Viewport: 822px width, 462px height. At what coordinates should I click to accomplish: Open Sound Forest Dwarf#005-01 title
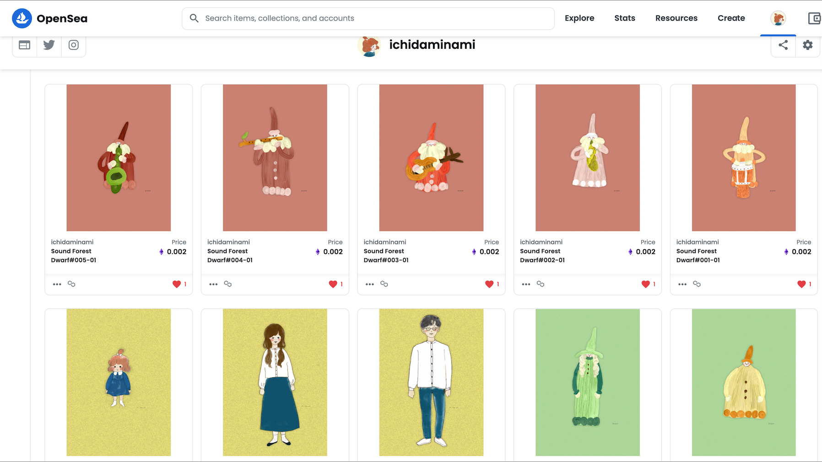point(74,256)
